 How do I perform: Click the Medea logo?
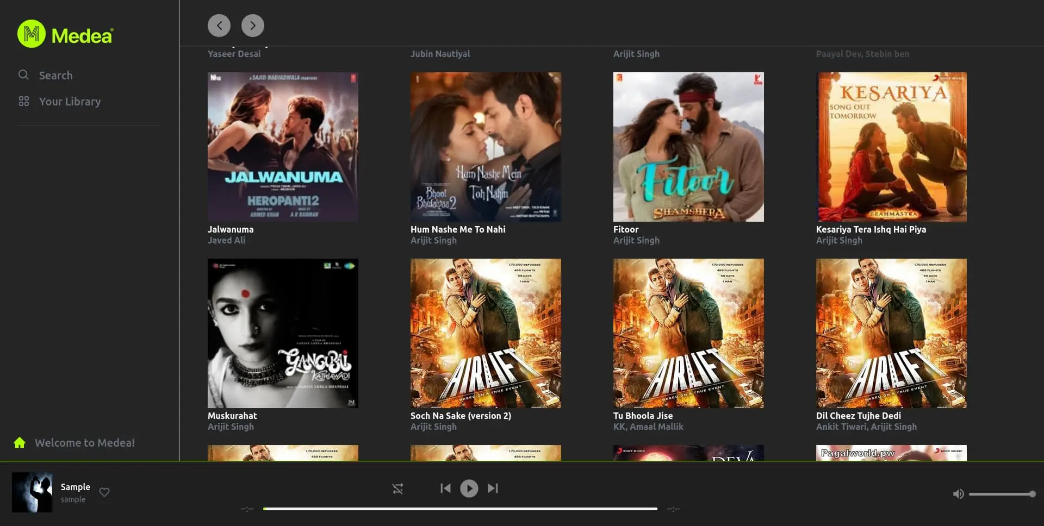pos(65,34)
